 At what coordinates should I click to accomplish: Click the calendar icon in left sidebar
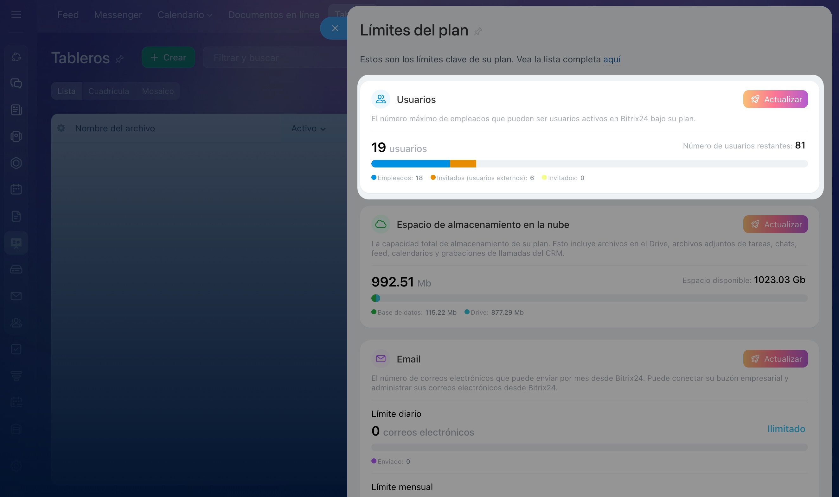[x=16, y=189]
